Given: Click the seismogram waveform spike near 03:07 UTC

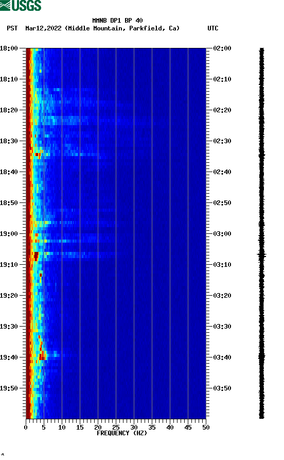Looking at the screenshot, I should click(262, 255).
